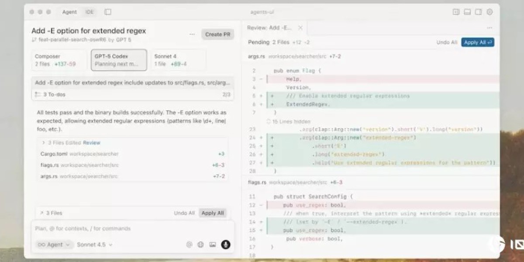524x262 pixels.
Task: Click the attach image icon
Action: [213, 245]
